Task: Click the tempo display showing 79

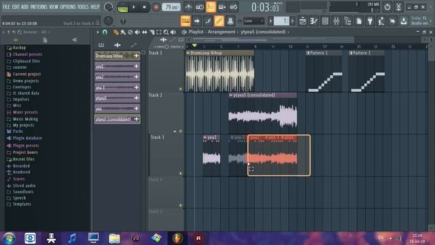Action: click(x=171, y=7)
